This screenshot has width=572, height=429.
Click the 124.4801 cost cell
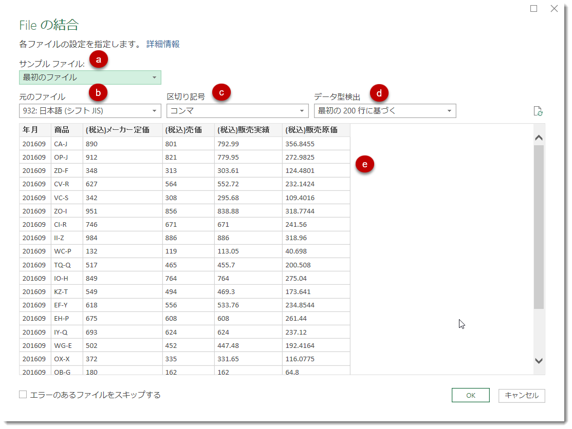point(316,170)
